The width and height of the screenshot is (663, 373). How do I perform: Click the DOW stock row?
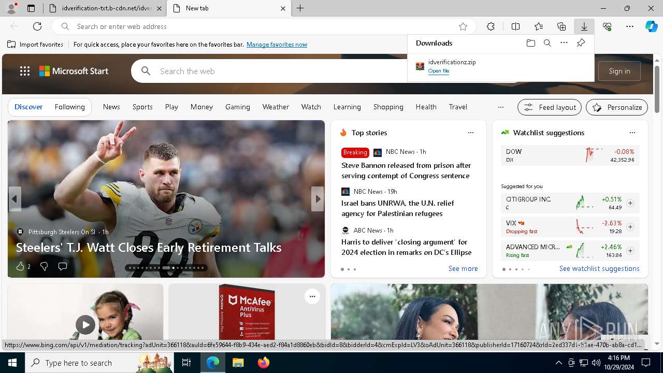coord(570,155)
